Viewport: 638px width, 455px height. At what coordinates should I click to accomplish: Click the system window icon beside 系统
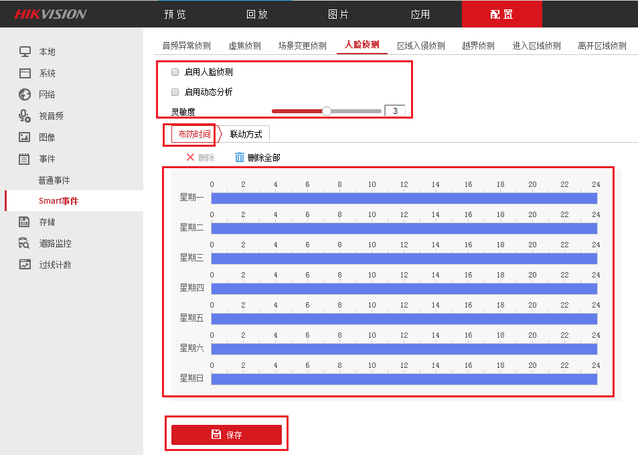tap(25, 73)
